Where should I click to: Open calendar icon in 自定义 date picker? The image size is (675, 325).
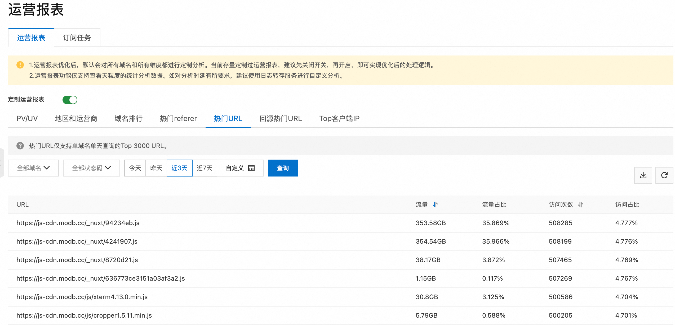(x=251, y=168)
